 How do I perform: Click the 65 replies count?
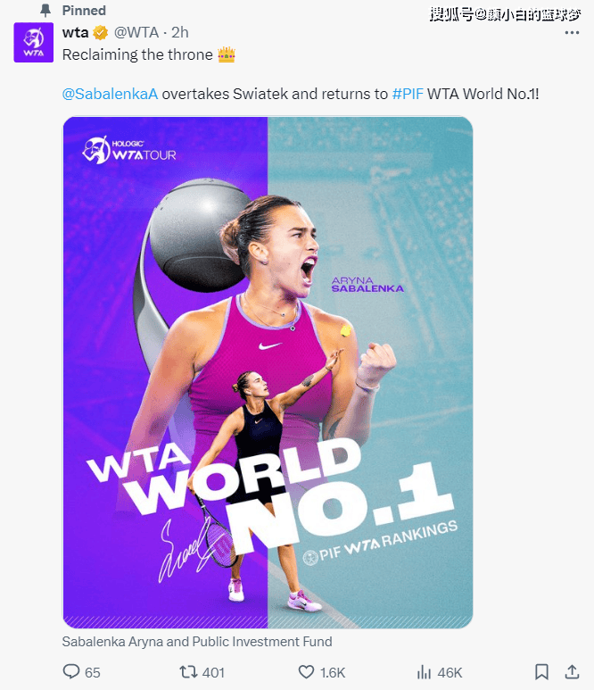coord(93,672)
